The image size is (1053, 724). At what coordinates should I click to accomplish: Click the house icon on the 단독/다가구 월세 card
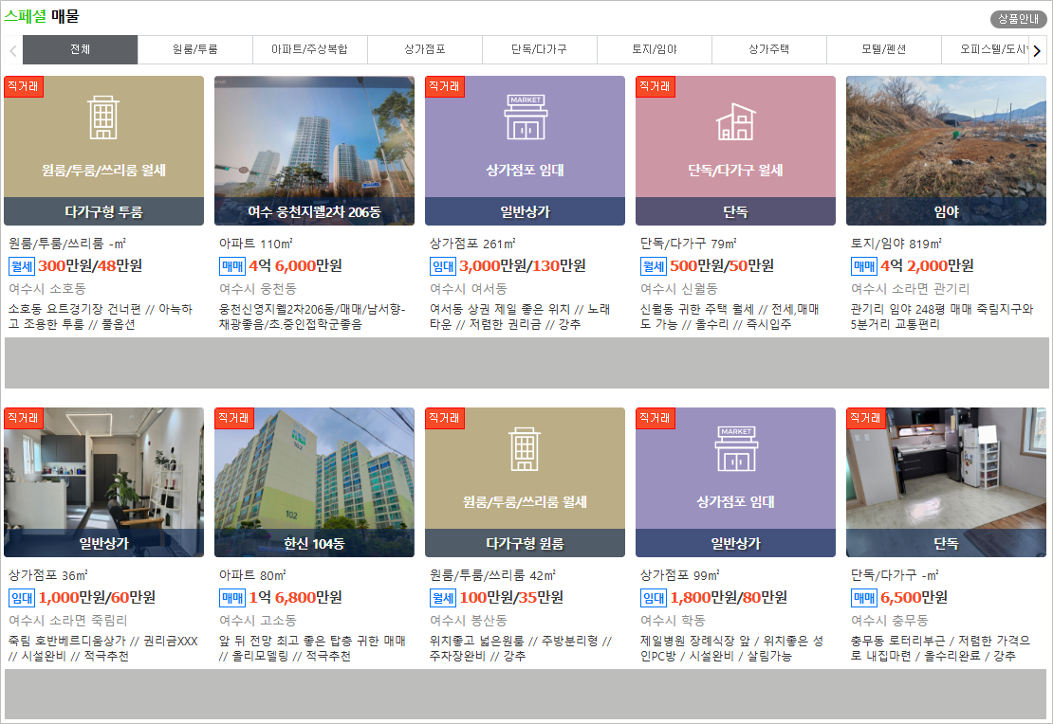pos(735,123)
